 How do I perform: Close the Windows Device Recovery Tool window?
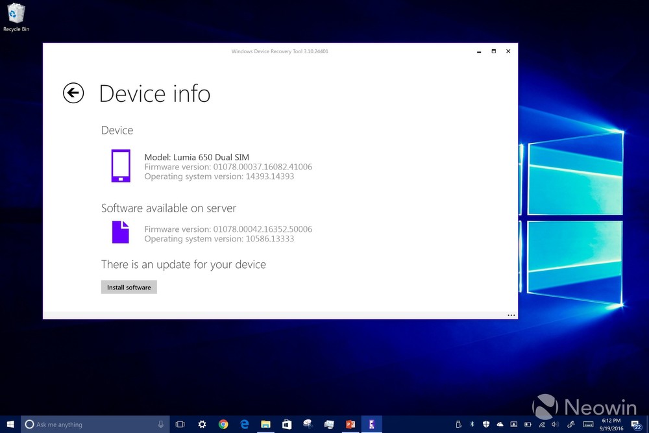pos(508,51)
